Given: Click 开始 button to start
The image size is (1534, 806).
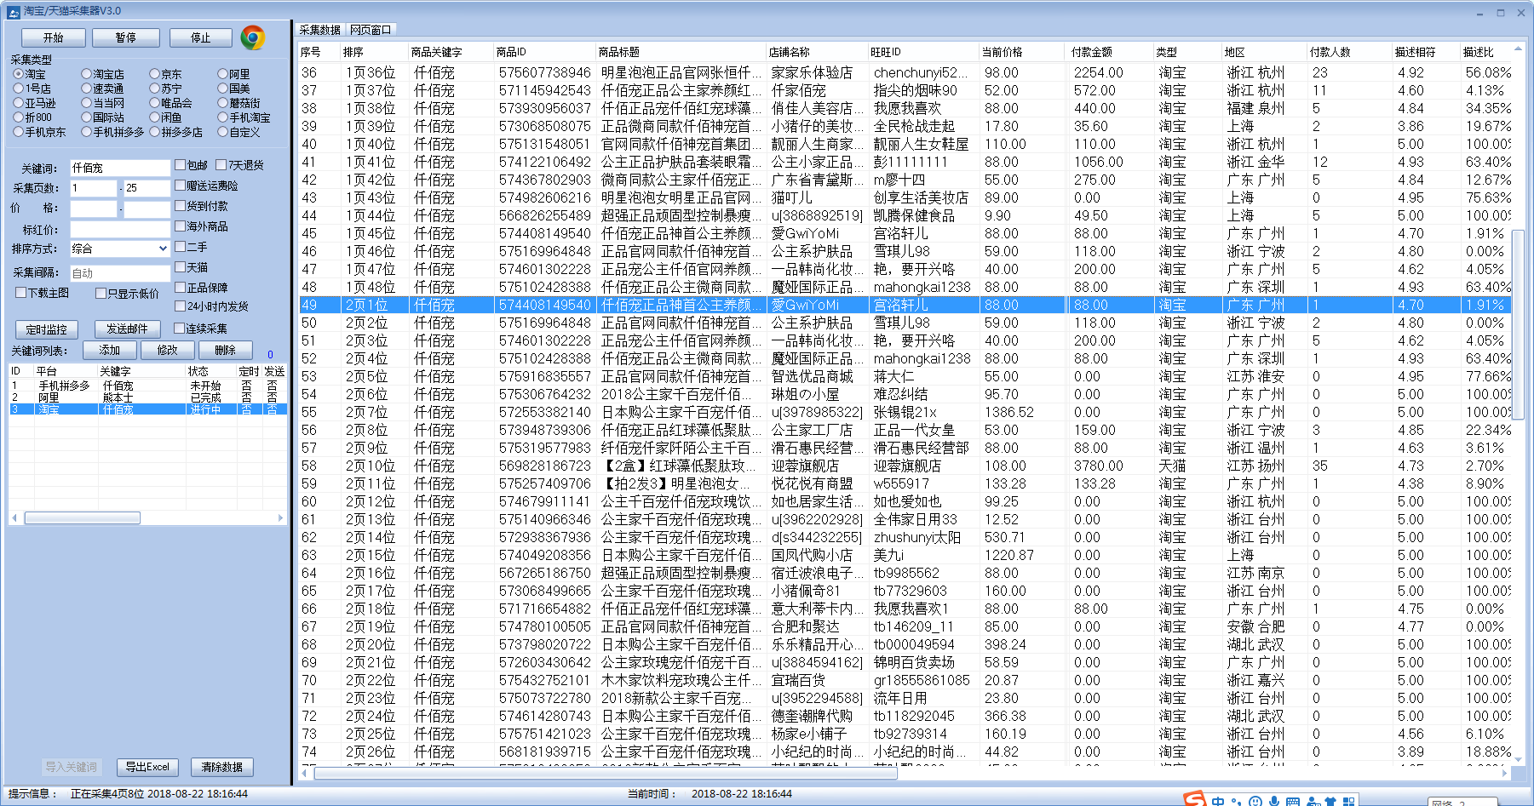Looking at the screenshot, I should click(54, 37).
